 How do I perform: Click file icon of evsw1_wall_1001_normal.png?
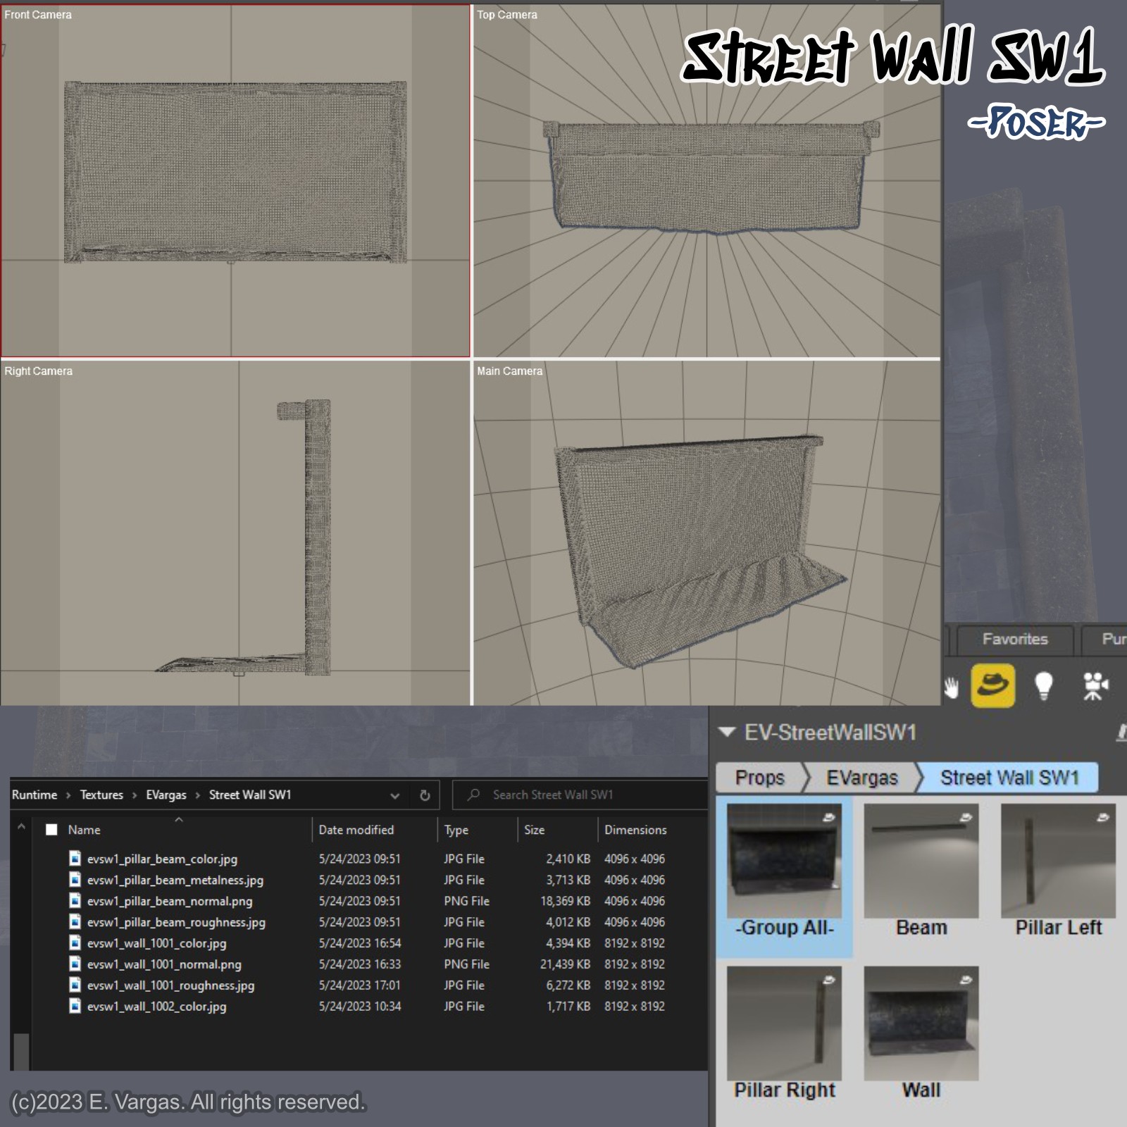click(x=75, y=964)
